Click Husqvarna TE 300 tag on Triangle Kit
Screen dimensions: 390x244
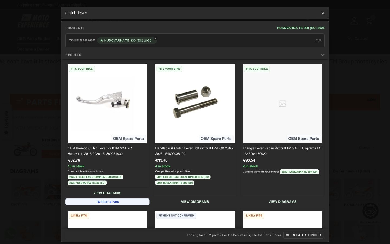tap(300, 172)
